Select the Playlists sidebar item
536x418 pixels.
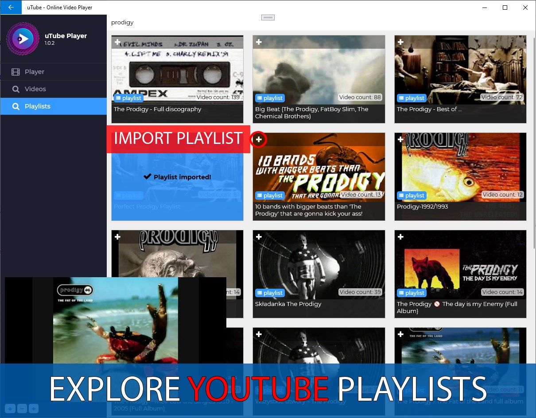point(53,106)
